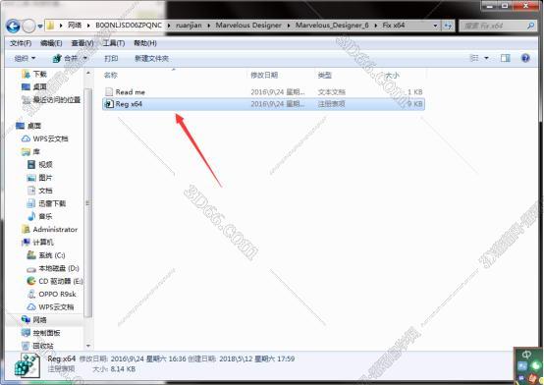Open 本地磁盘 (D:) drive

click(x=59, y=268)
